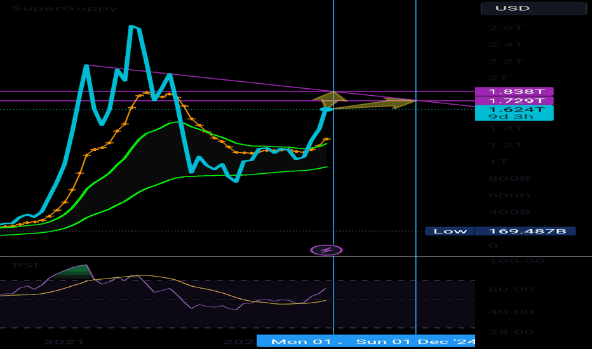This screenshot has width=592, height=349.
Task: Select the 1.838T price label
Action: point(515,91)
